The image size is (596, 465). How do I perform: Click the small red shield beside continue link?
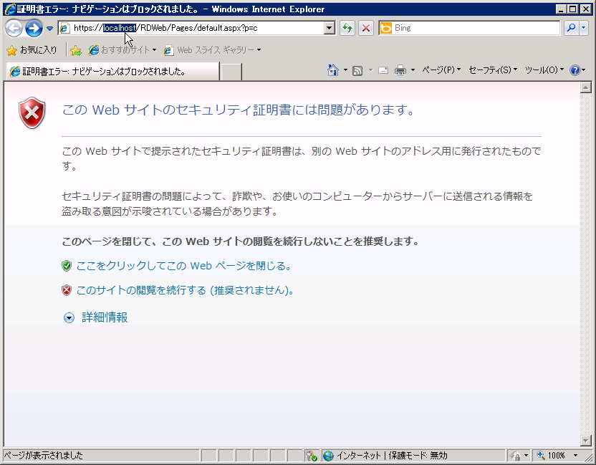(67, 290)
